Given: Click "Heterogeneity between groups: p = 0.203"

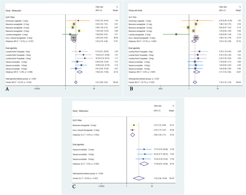Looking at the screenshot, I should pos(144,79).
